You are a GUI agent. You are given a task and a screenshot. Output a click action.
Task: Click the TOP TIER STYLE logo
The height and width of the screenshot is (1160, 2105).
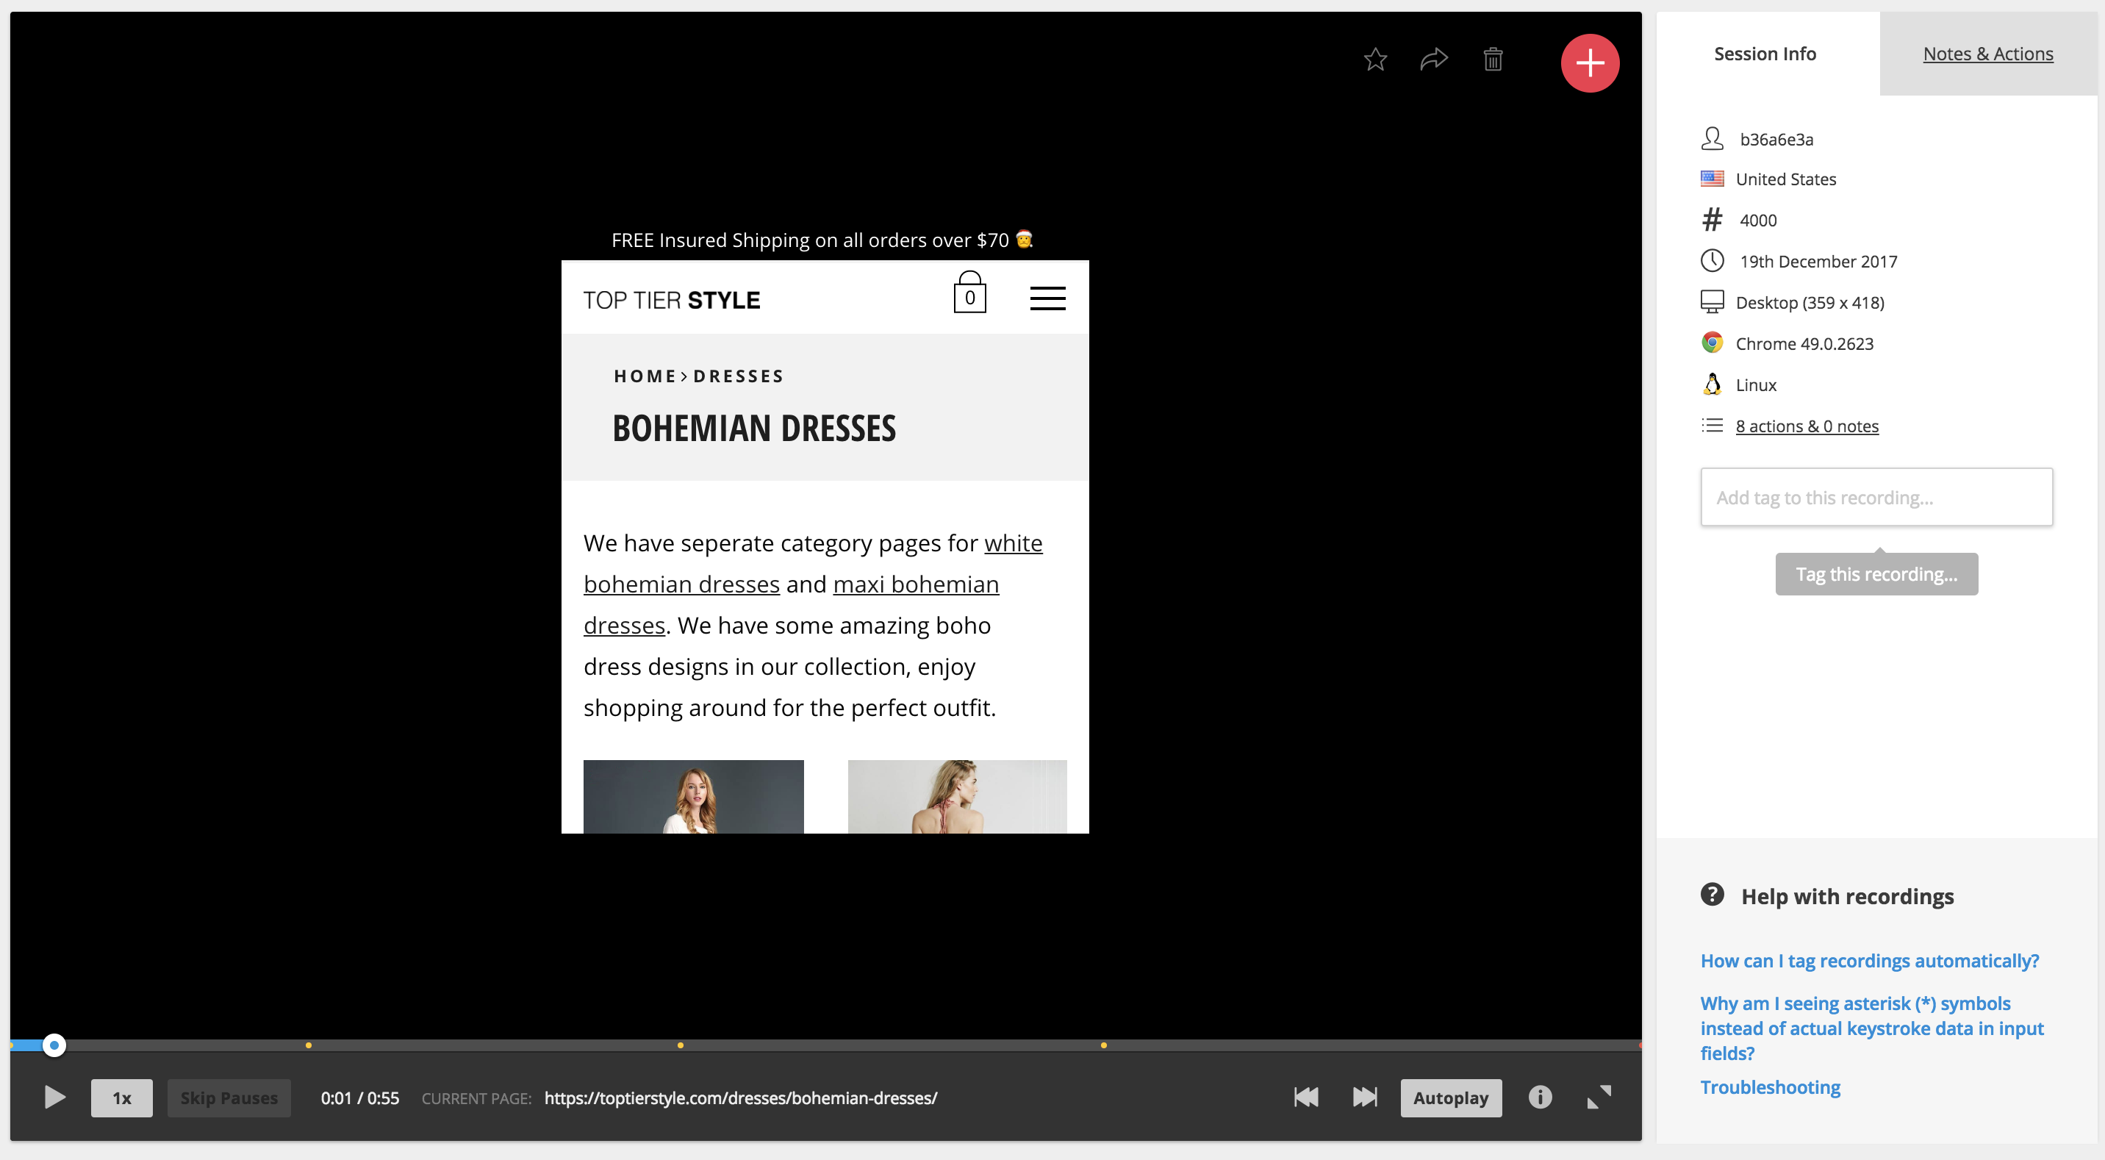(x=672, y=300)
